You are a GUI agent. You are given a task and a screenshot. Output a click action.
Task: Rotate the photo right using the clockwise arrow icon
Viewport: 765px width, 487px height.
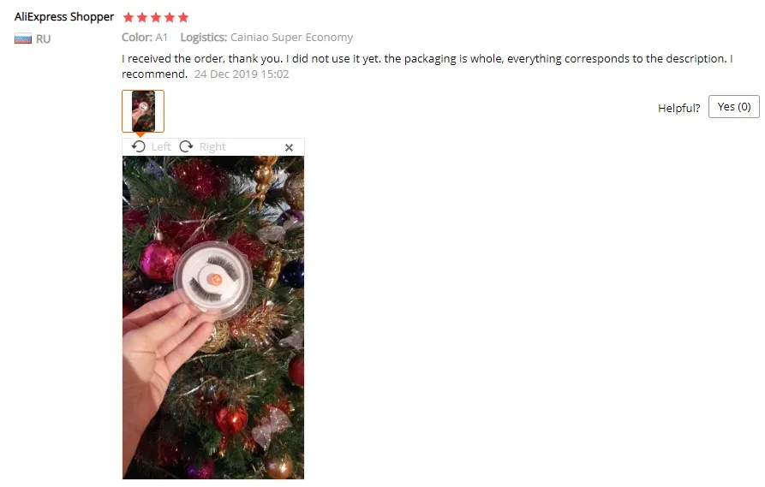point(187,146)
